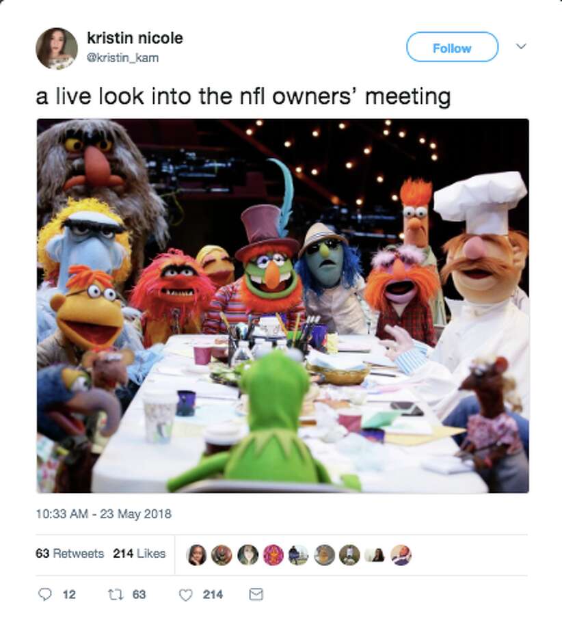Image resolution: width=562 pixels, height=629 pixels.
Task: Click the second liker avatar
Action: 222,555
